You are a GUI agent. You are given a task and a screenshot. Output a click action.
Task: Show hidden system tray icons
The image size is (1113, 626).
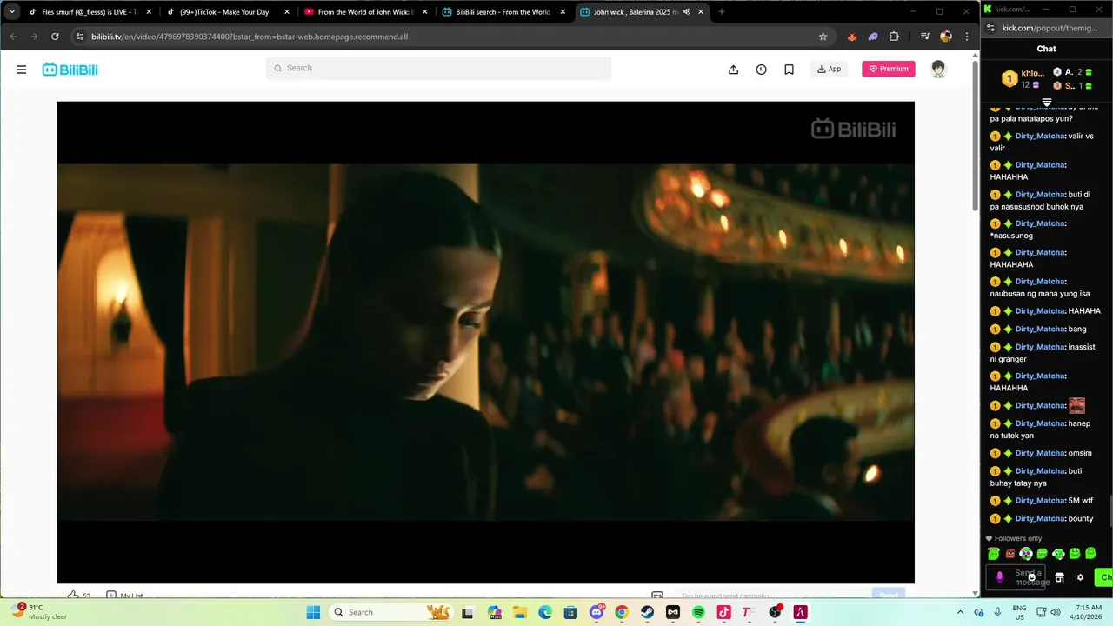960,612
